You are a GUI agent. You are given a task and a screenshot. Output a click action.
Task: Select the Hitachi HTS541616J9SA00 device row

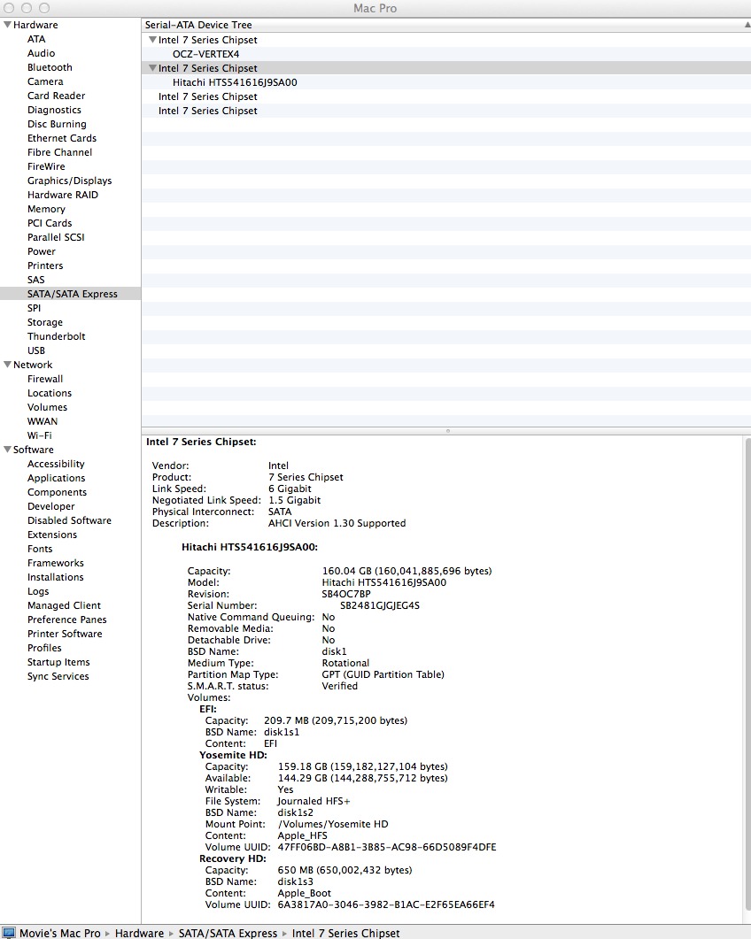[446, 82]
